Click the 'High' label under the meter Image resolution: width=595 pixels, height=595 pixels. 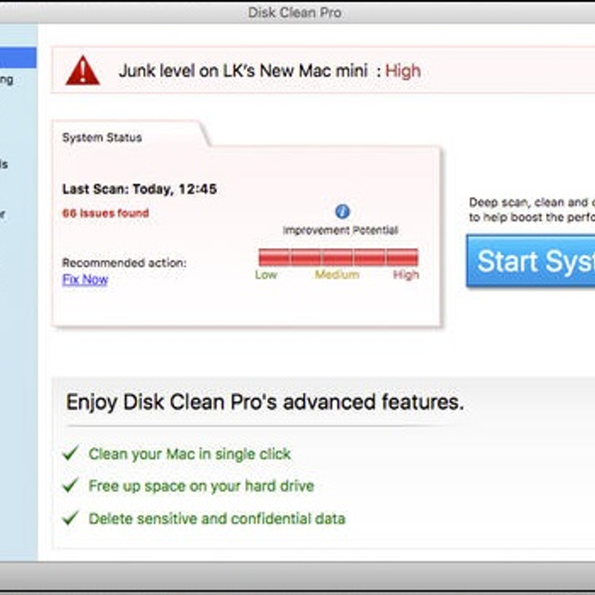[x=406, y=275]
